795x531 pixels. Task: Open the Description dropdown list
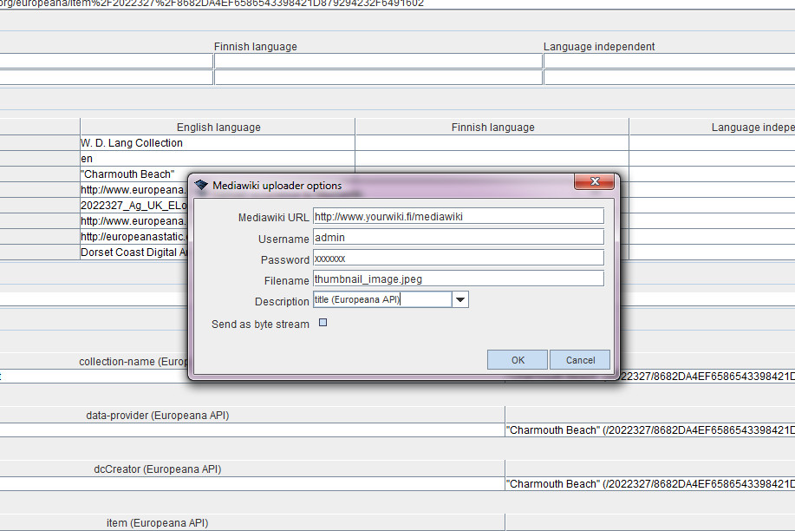pos(460,298)
